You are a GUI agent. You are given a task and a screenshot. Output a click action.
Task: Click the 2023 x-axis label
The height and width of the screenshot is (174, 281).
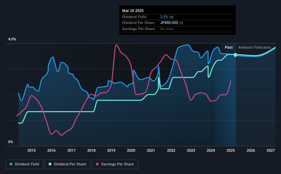(191, 150)
